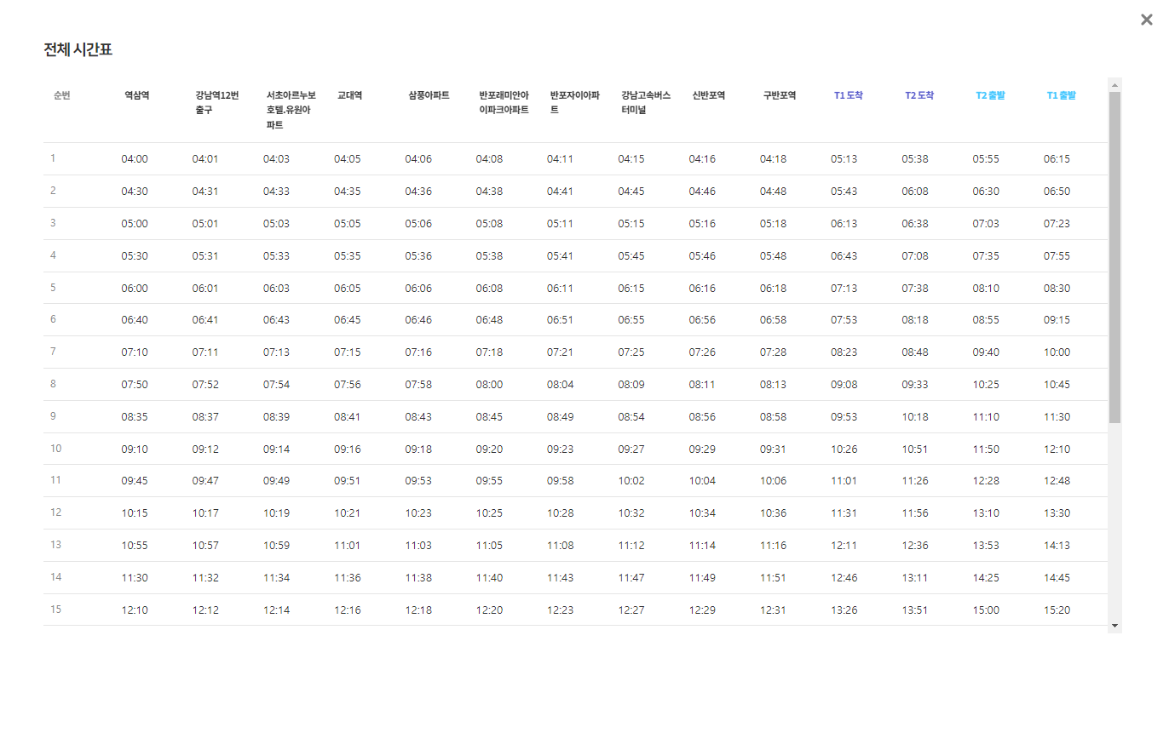Screen dimensions: 1169x750
Task: Click the 10:51 T2 arrival cell
Action: click(x=915, y=449)
